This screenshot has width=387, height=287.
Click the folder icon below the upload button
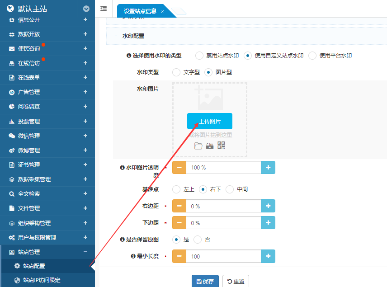pyautogui.click(x=198, y=146)
